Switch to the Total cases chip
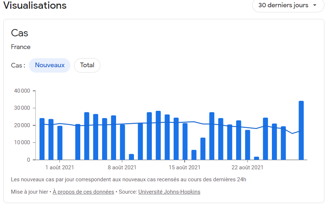Image resolution: width=327 pixels, height=206 pixels. tap(87, 65)
